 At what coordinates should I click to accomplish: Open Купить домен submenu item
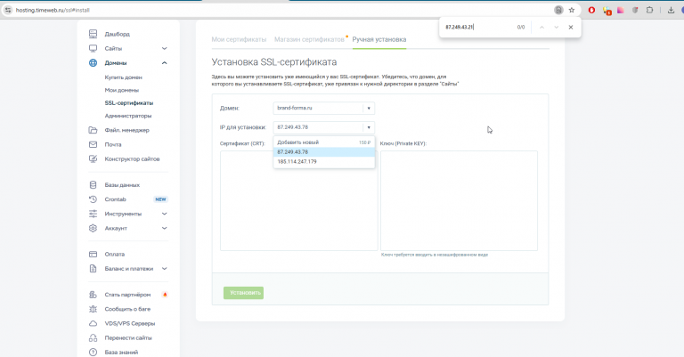tap(124, 77)
